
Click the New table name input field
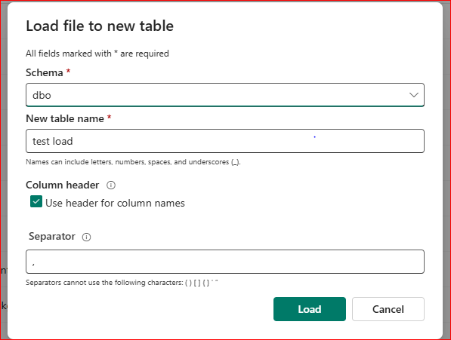[225, 141]
